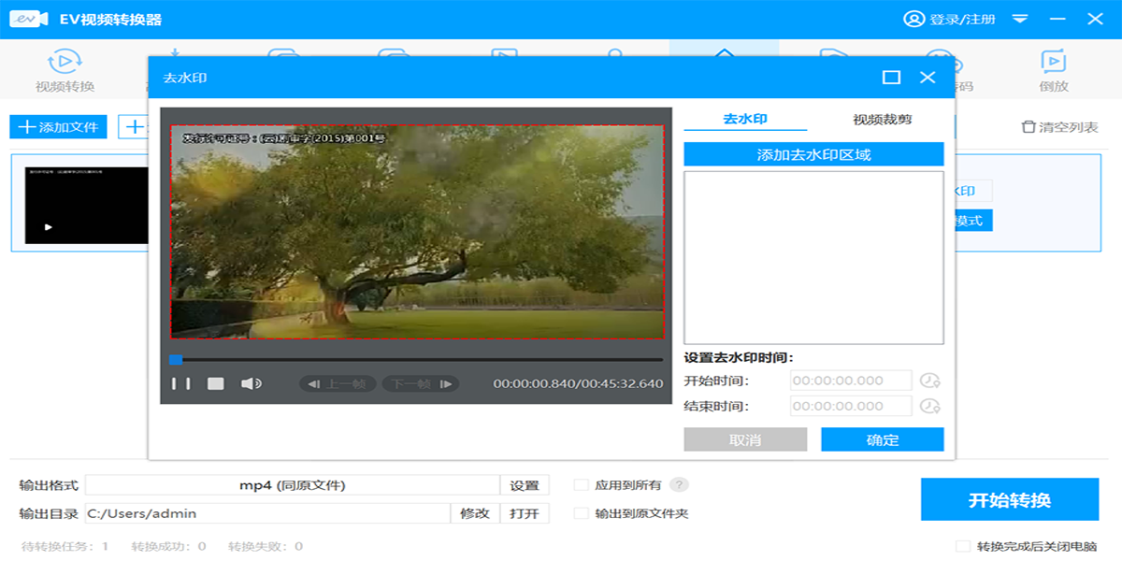Click the 登录/注册 user account icon
Viewport: 1122px width, 561px height.
pos(913,19)
